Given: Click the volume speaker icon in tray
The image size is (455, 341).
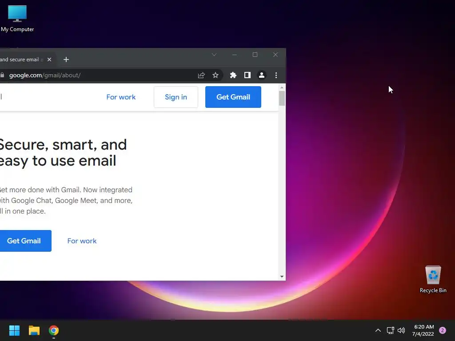Looking at the screenshot, I should pyautogui.click(x=401, y=330).
